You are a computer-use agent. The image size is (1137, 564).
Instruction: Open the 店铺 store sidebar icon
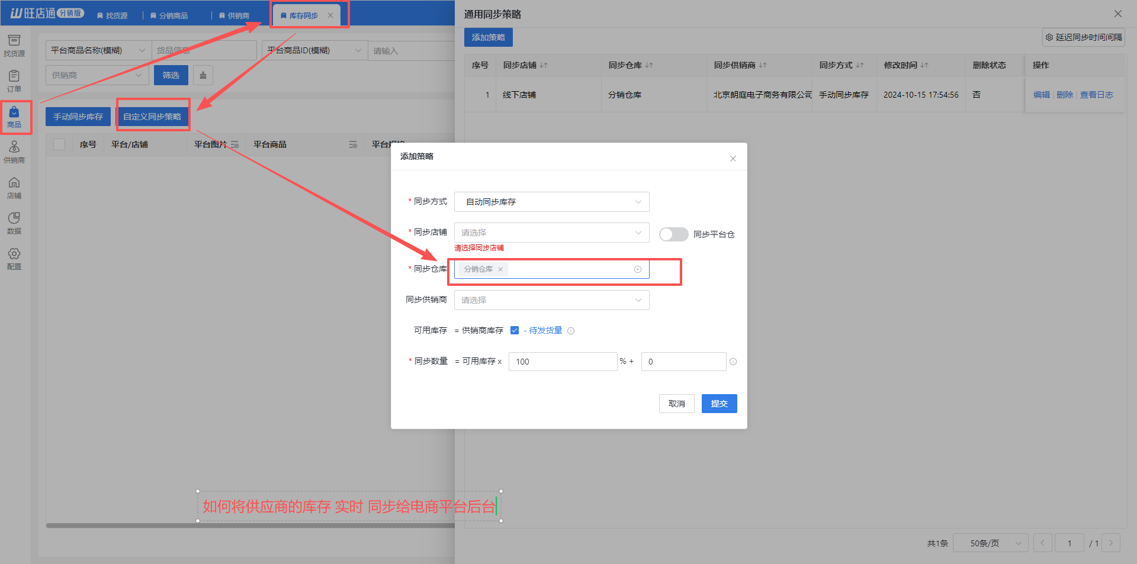coord(14,188)
